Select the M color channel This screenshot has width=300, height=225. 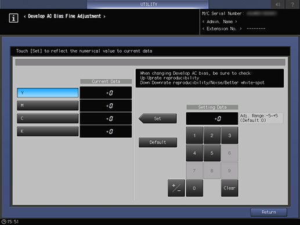(x=48, y=106)
